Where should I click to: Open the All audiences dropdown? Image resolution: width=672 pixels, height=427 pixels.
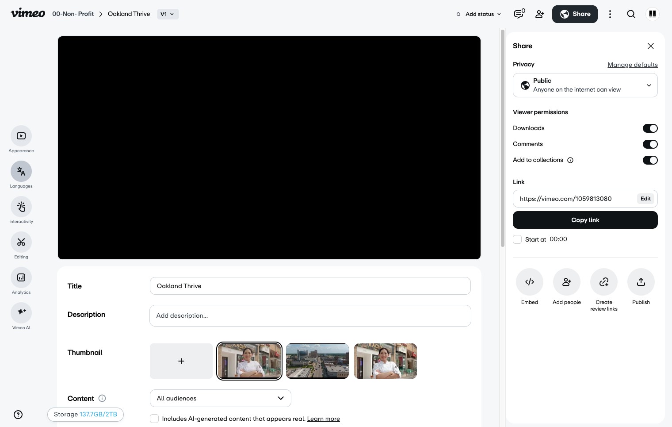(x=221, y=398)
